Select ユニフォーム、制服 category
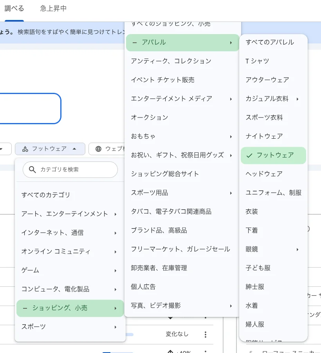321x353 pixels. [273, 193]
